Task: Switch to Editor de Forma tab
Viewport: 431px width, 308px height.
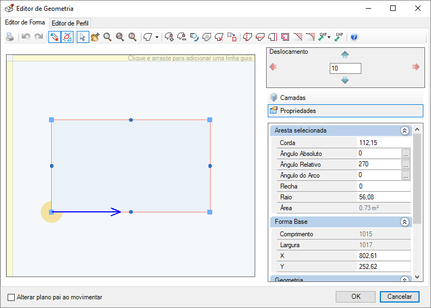Action: pos(24,22)
